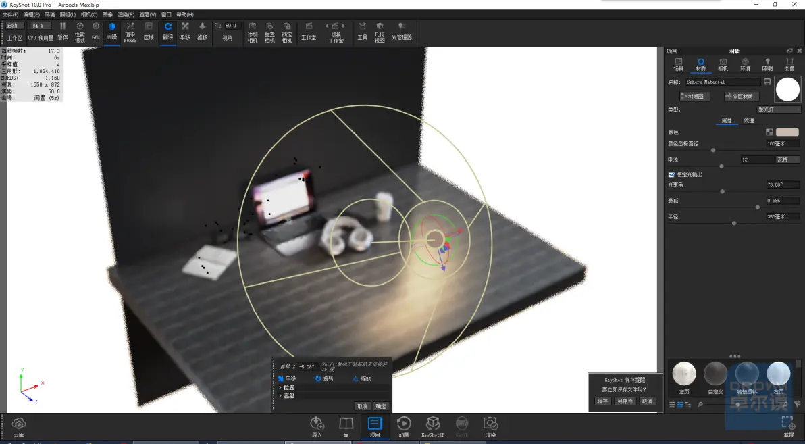Switch to next studio with right arrow
The image size is (805, 444).
[x=344, y=26]
